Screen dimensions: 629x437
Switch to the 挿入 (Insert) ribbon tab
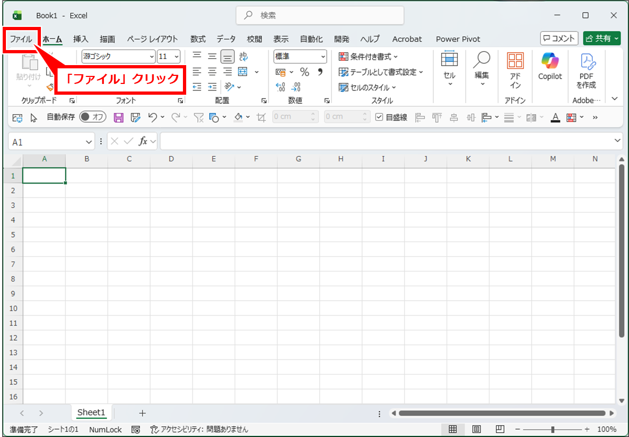pyautogui.click(x=81, y=39)
